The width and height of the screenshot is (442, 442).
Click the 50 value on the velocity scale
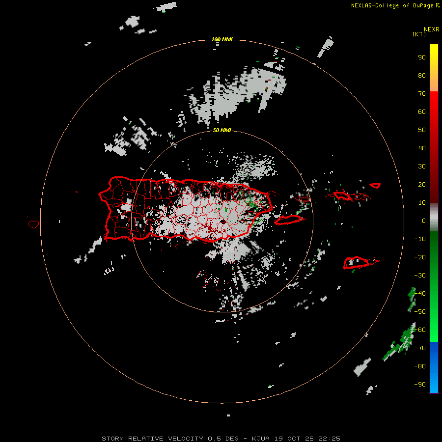pos(422,130)
